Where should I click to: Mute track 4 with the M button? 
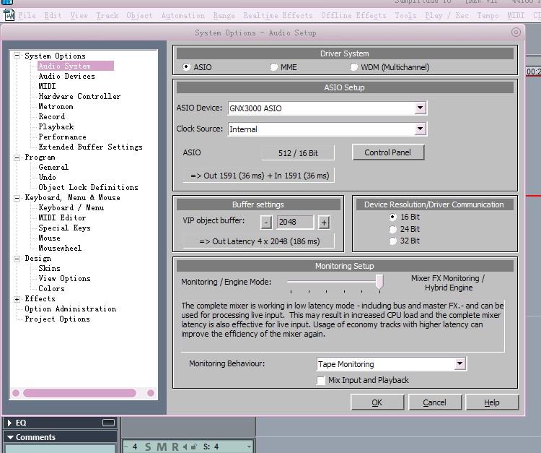click(x=161, y=447)
